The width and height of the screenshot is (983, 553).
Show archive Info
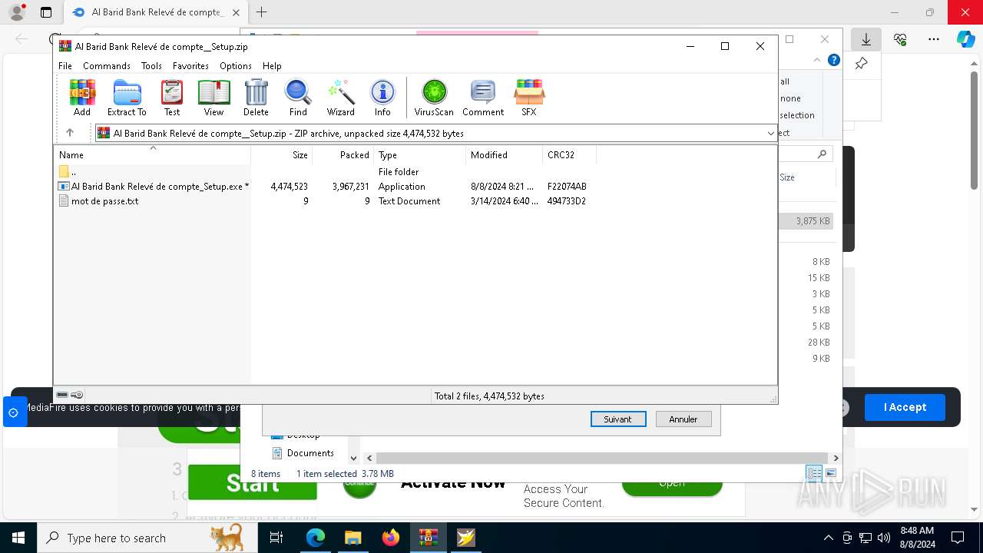[x=382, y=98]
